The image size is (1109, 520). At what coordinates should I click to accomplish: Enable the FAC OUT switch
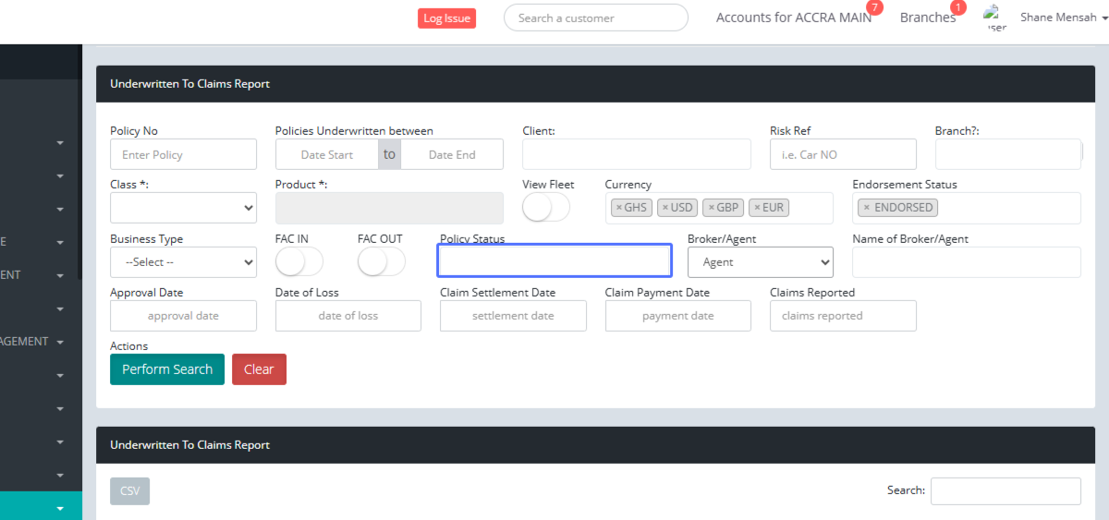(x=381, y=262)
